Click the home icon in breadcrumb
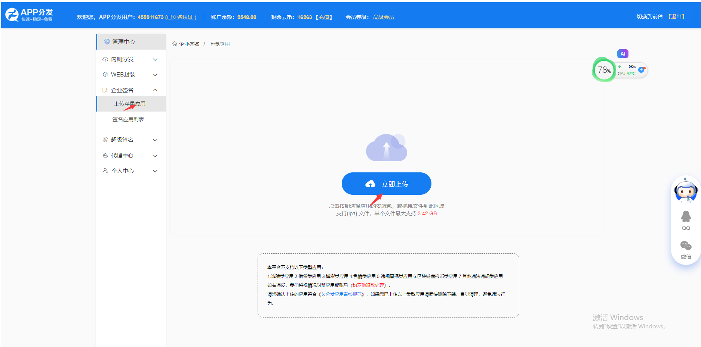This screenshot has width=701, height=347. click(175, 44)
